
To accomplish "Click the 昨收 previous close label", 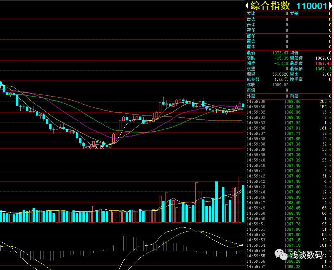I will tap(251, 85).
